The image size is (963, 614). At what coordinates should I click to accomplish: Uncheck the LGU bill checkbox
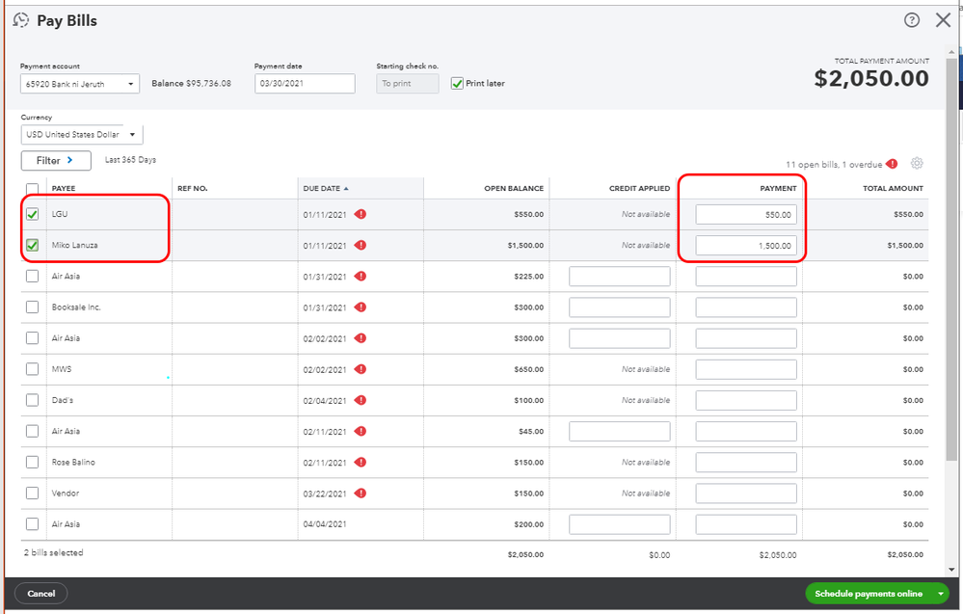[x=33, y=214]
